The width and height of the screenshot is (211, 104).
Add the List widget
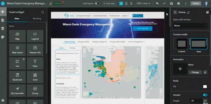17,63
